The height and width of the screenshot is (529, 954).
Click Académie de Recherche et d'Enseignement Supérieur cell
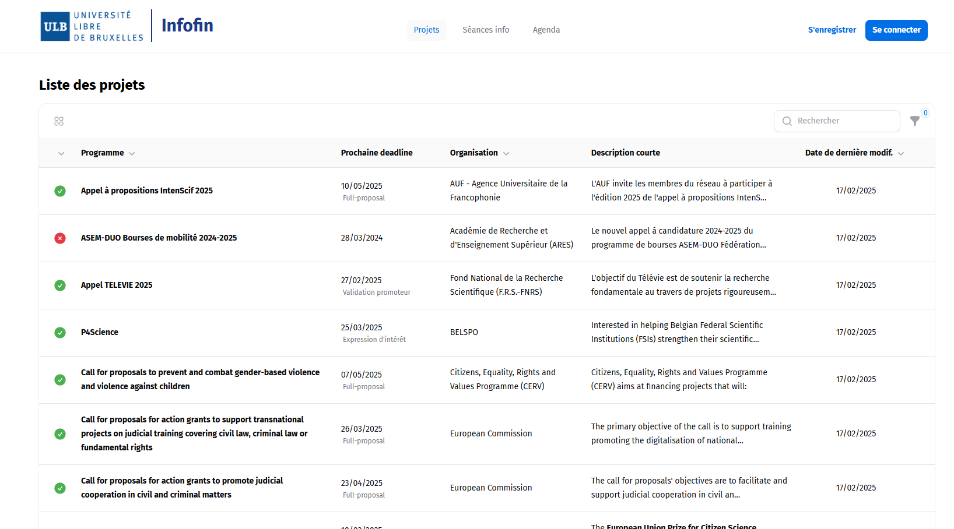(x=511, y=238)
